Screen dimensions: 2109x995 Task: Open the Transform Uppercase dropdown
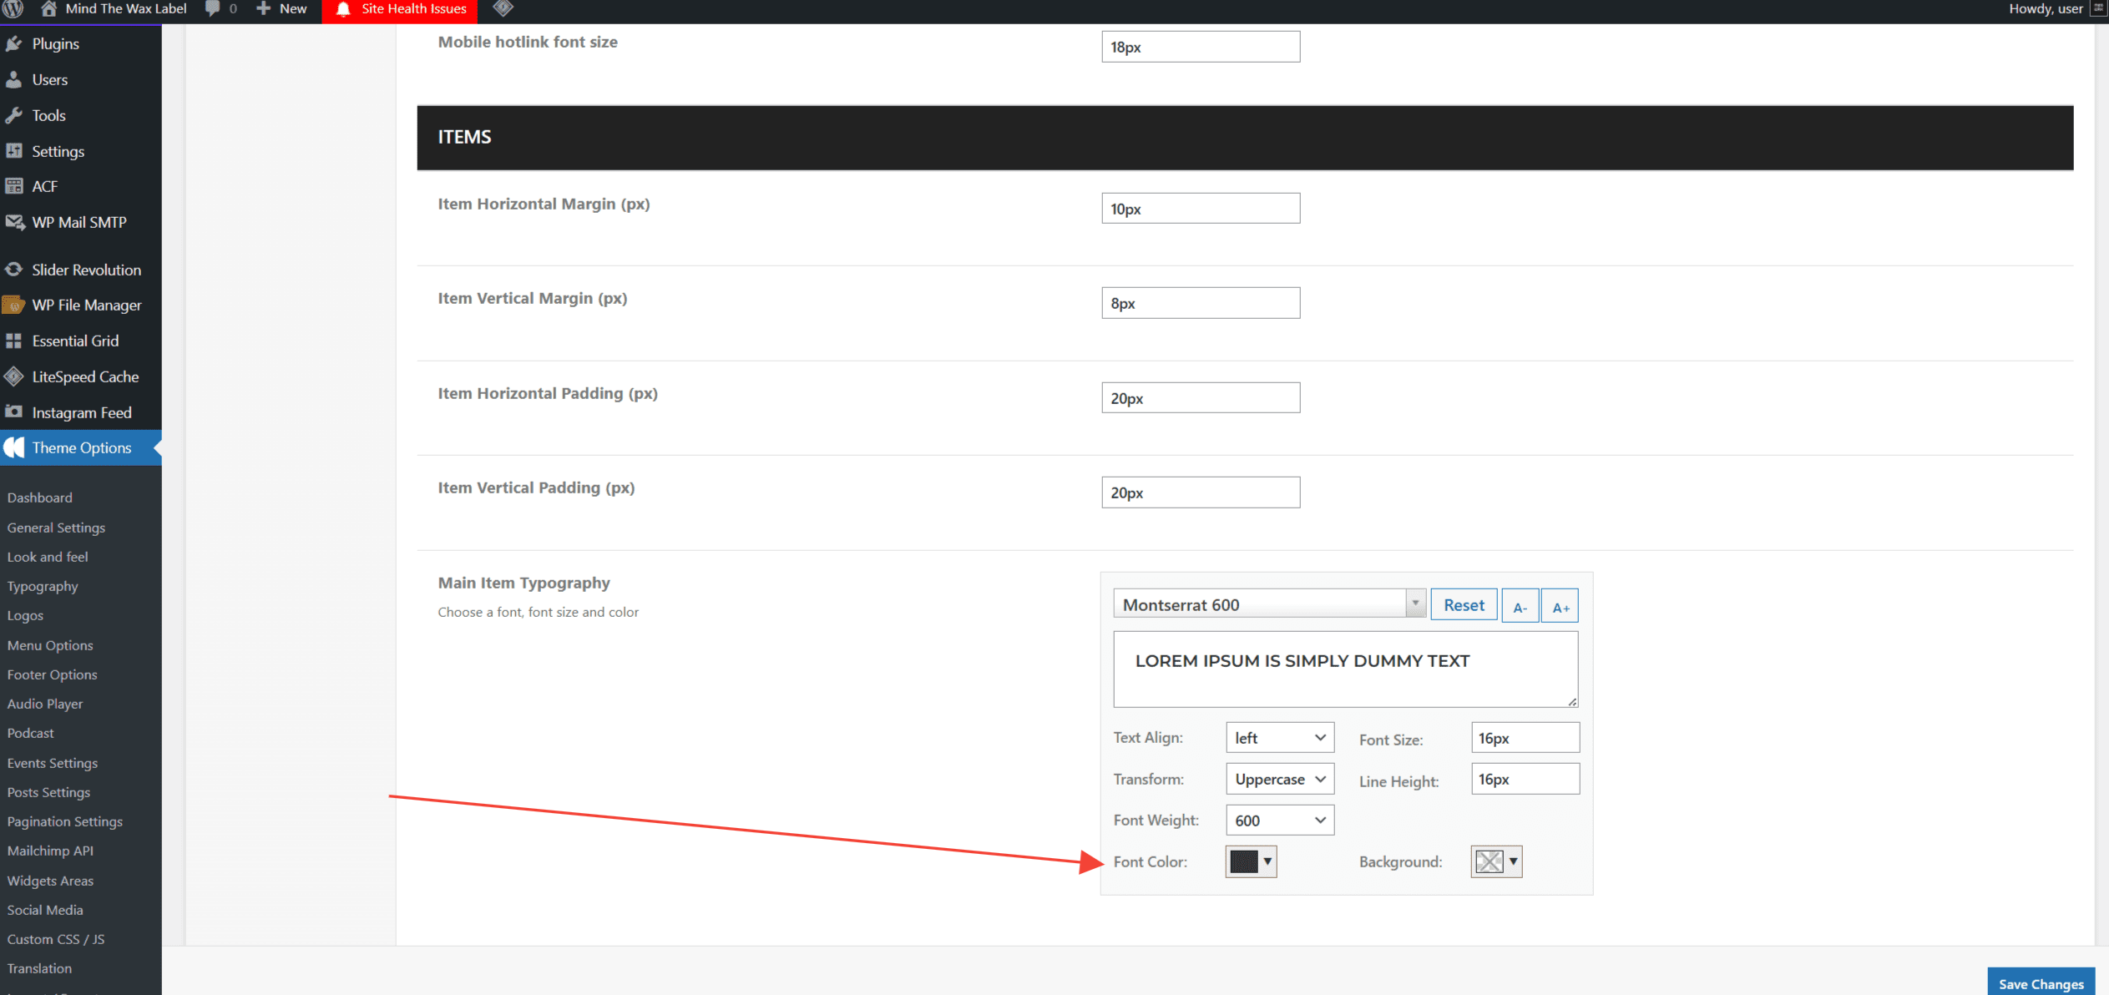coord(1279,779)
